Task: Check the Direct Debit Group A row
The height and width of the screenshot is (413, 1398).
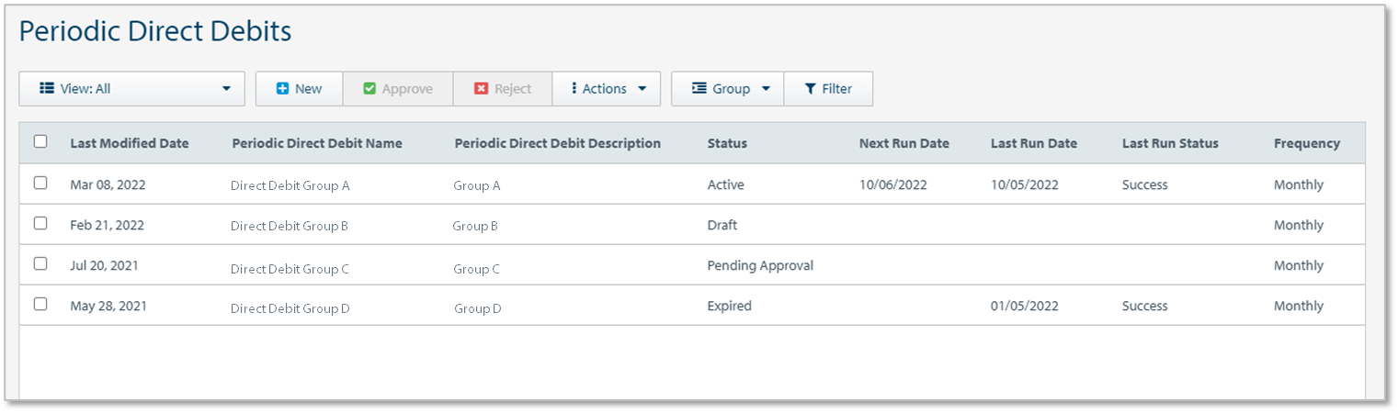Action: (x=40, y=184)
